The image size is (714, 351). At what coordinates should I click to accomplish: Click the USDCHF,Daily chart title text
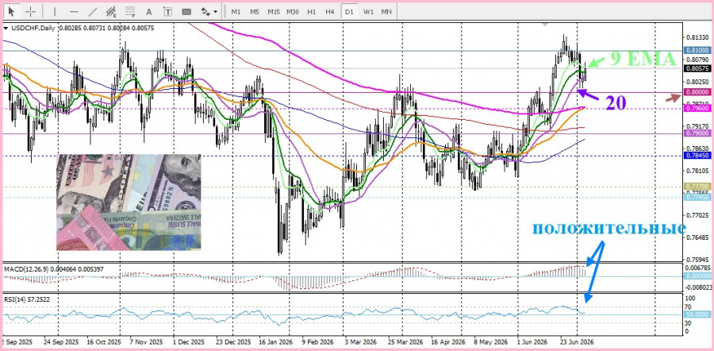point(32,29)
